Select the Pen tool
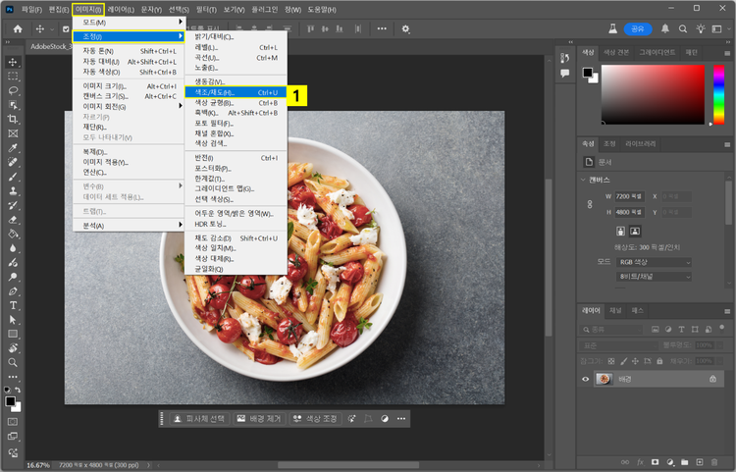 click(13, 291)
